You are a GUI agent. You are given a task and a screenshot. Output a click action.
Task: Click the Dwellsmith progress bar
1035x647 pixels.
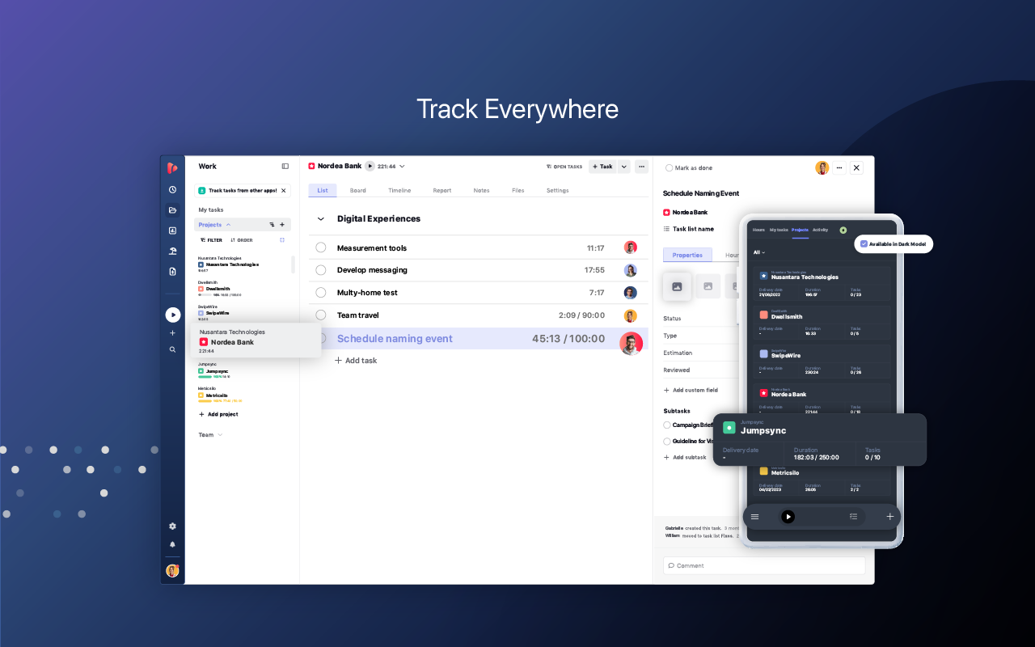point(205,295)
